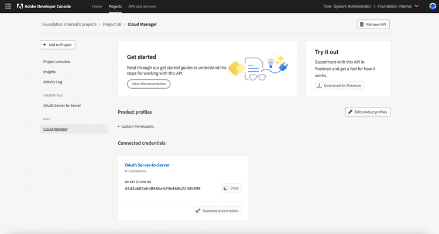Screen dimensions: 439x234
Task: Click the Connected credentials heading
Action: click(142, 143)
